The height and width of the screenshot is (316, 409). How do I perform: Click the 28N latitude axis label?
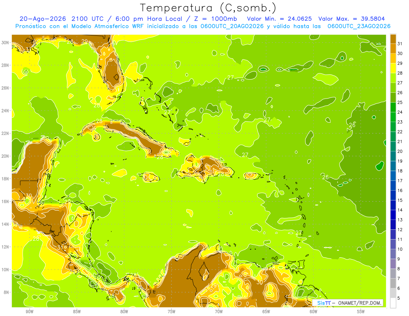click(5, 65)
